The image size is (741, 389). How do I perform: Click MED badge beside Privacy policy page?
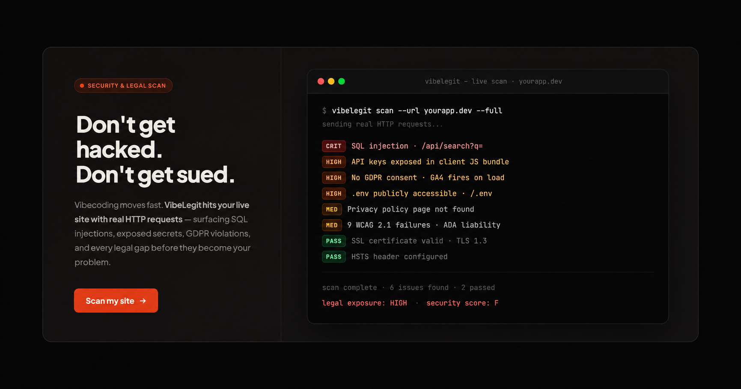click(x=332, y=209)
